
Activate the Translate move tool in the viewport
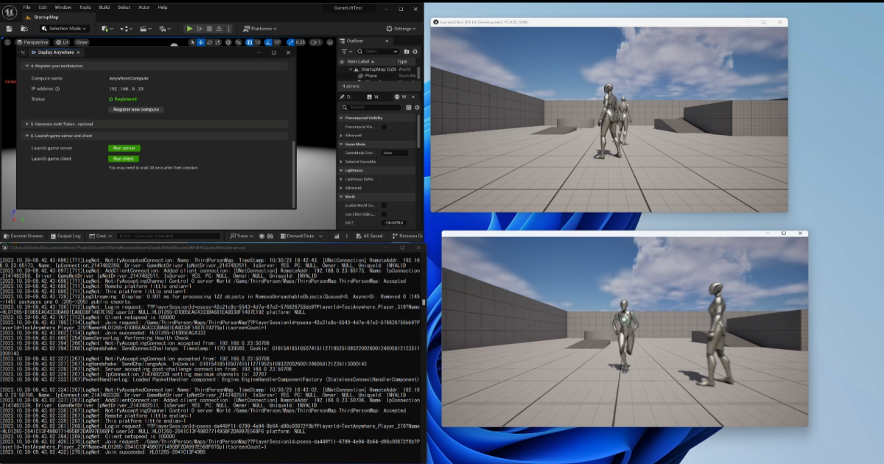[x=200, y=42]
